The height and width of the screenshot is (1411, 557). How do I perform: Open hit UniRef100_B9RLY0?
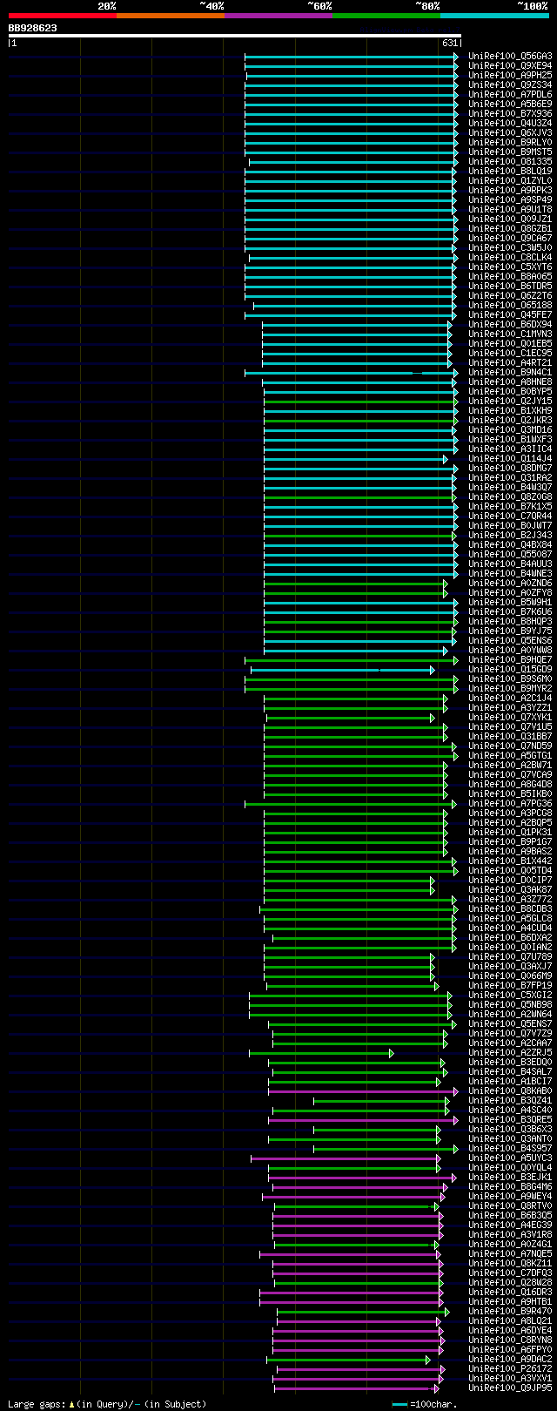pos(510,142)
